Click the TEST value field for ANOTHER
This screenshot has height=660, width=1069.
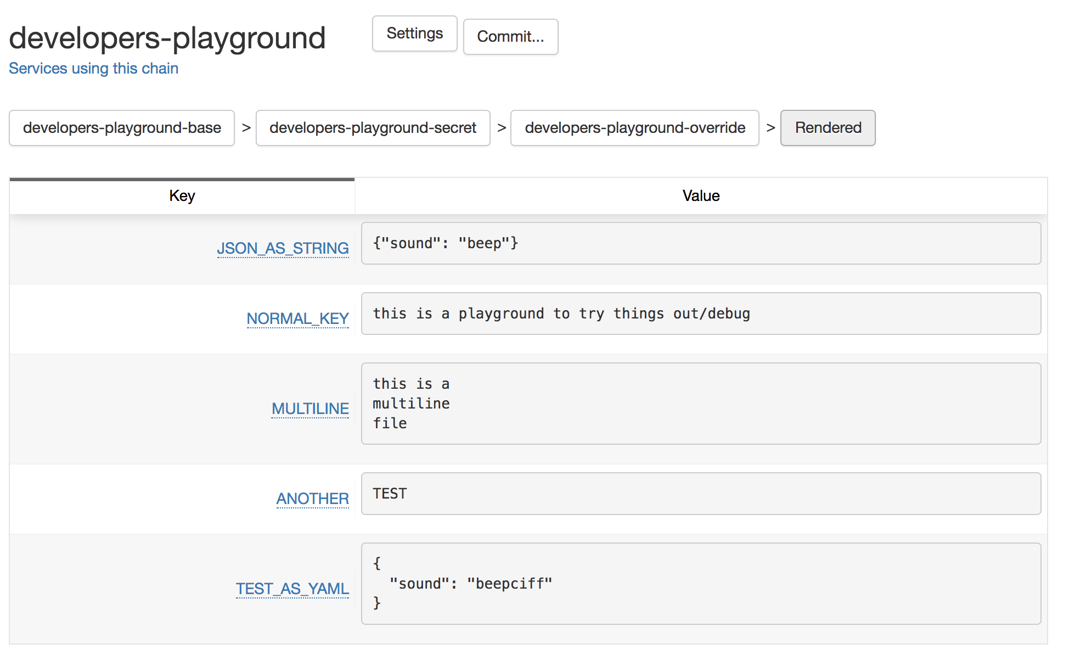[x=701, y=494]
